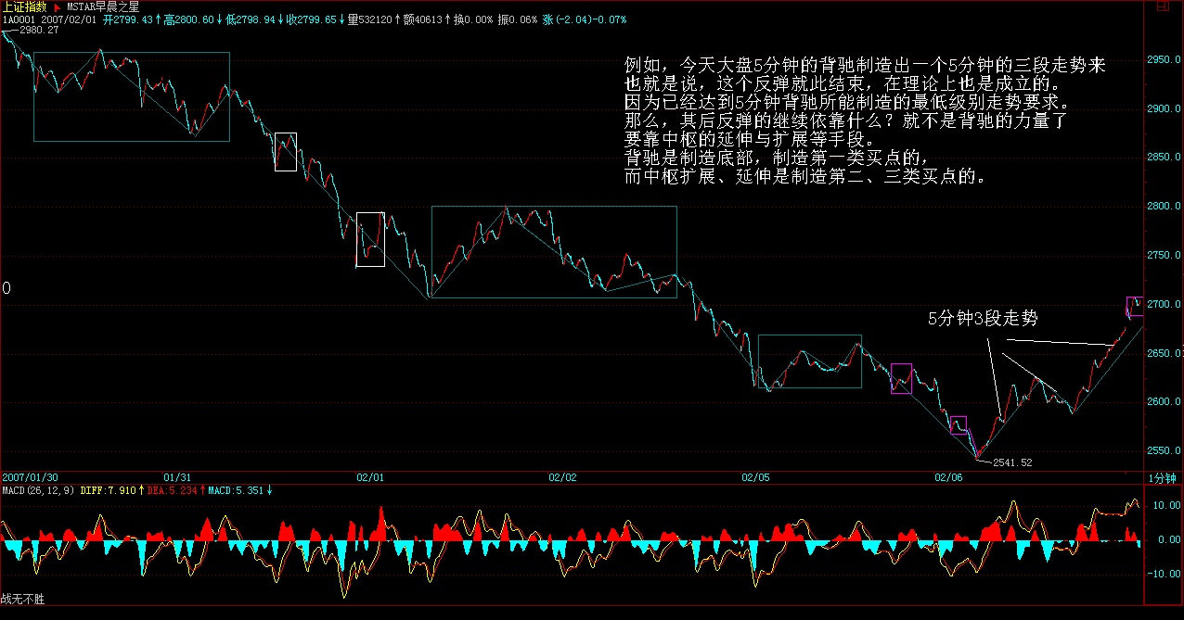Screen dimensions: 1184x620
Task: Click the red arrow beside 上证指数
Action: [57, 6]
